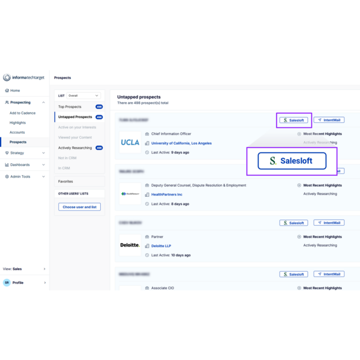Open HealthPartners Inc company link

[167, 194]
